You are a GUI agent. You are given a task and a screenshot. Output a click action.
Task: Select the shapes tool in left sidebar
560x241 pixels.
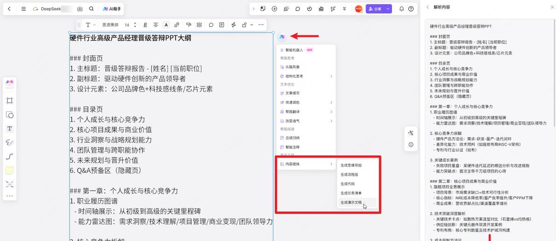coord(9,114)
